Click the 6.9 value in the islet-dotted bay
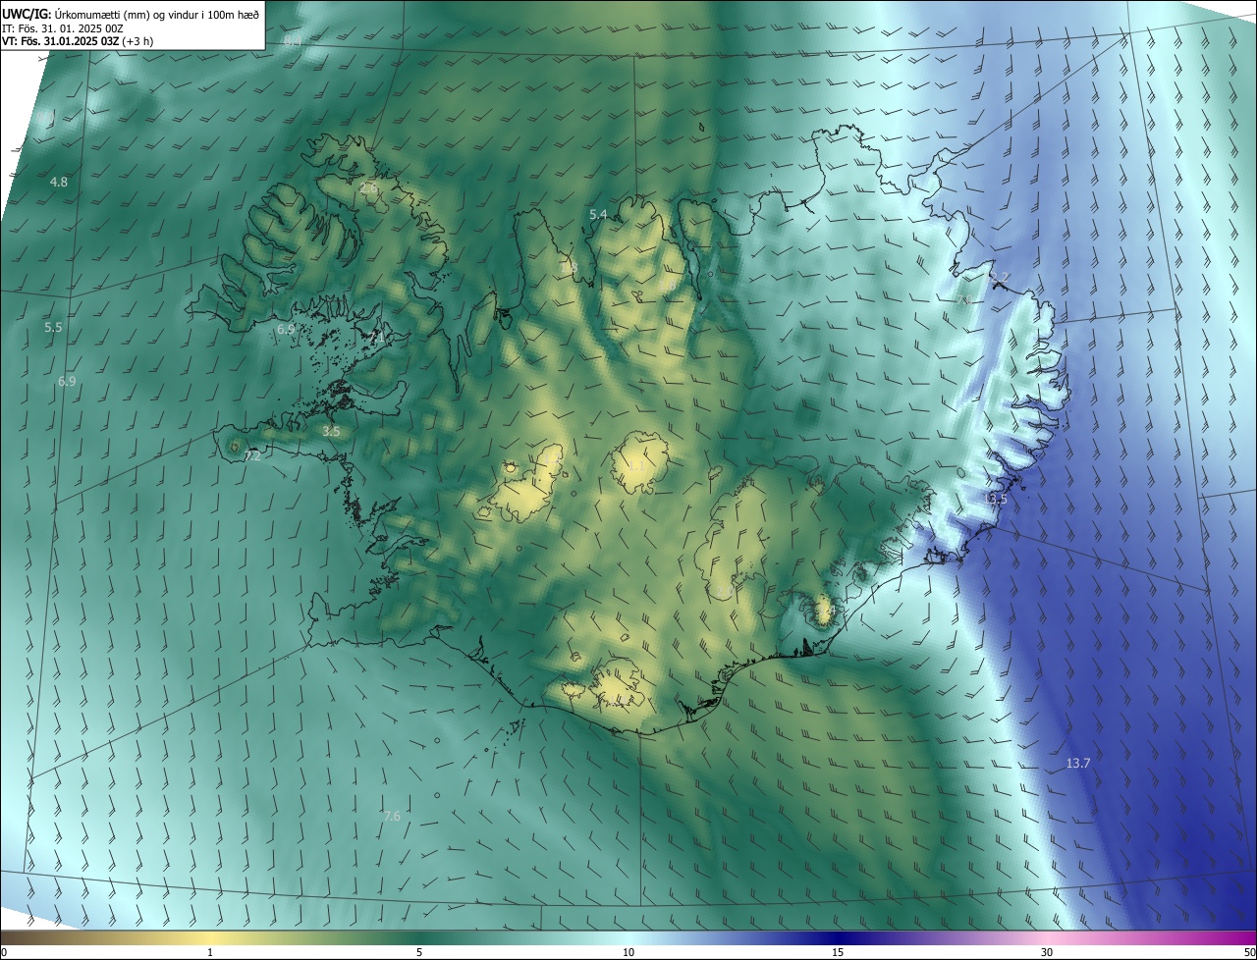1257x960 pixels. pyautogui.click(x=286, y=329)
